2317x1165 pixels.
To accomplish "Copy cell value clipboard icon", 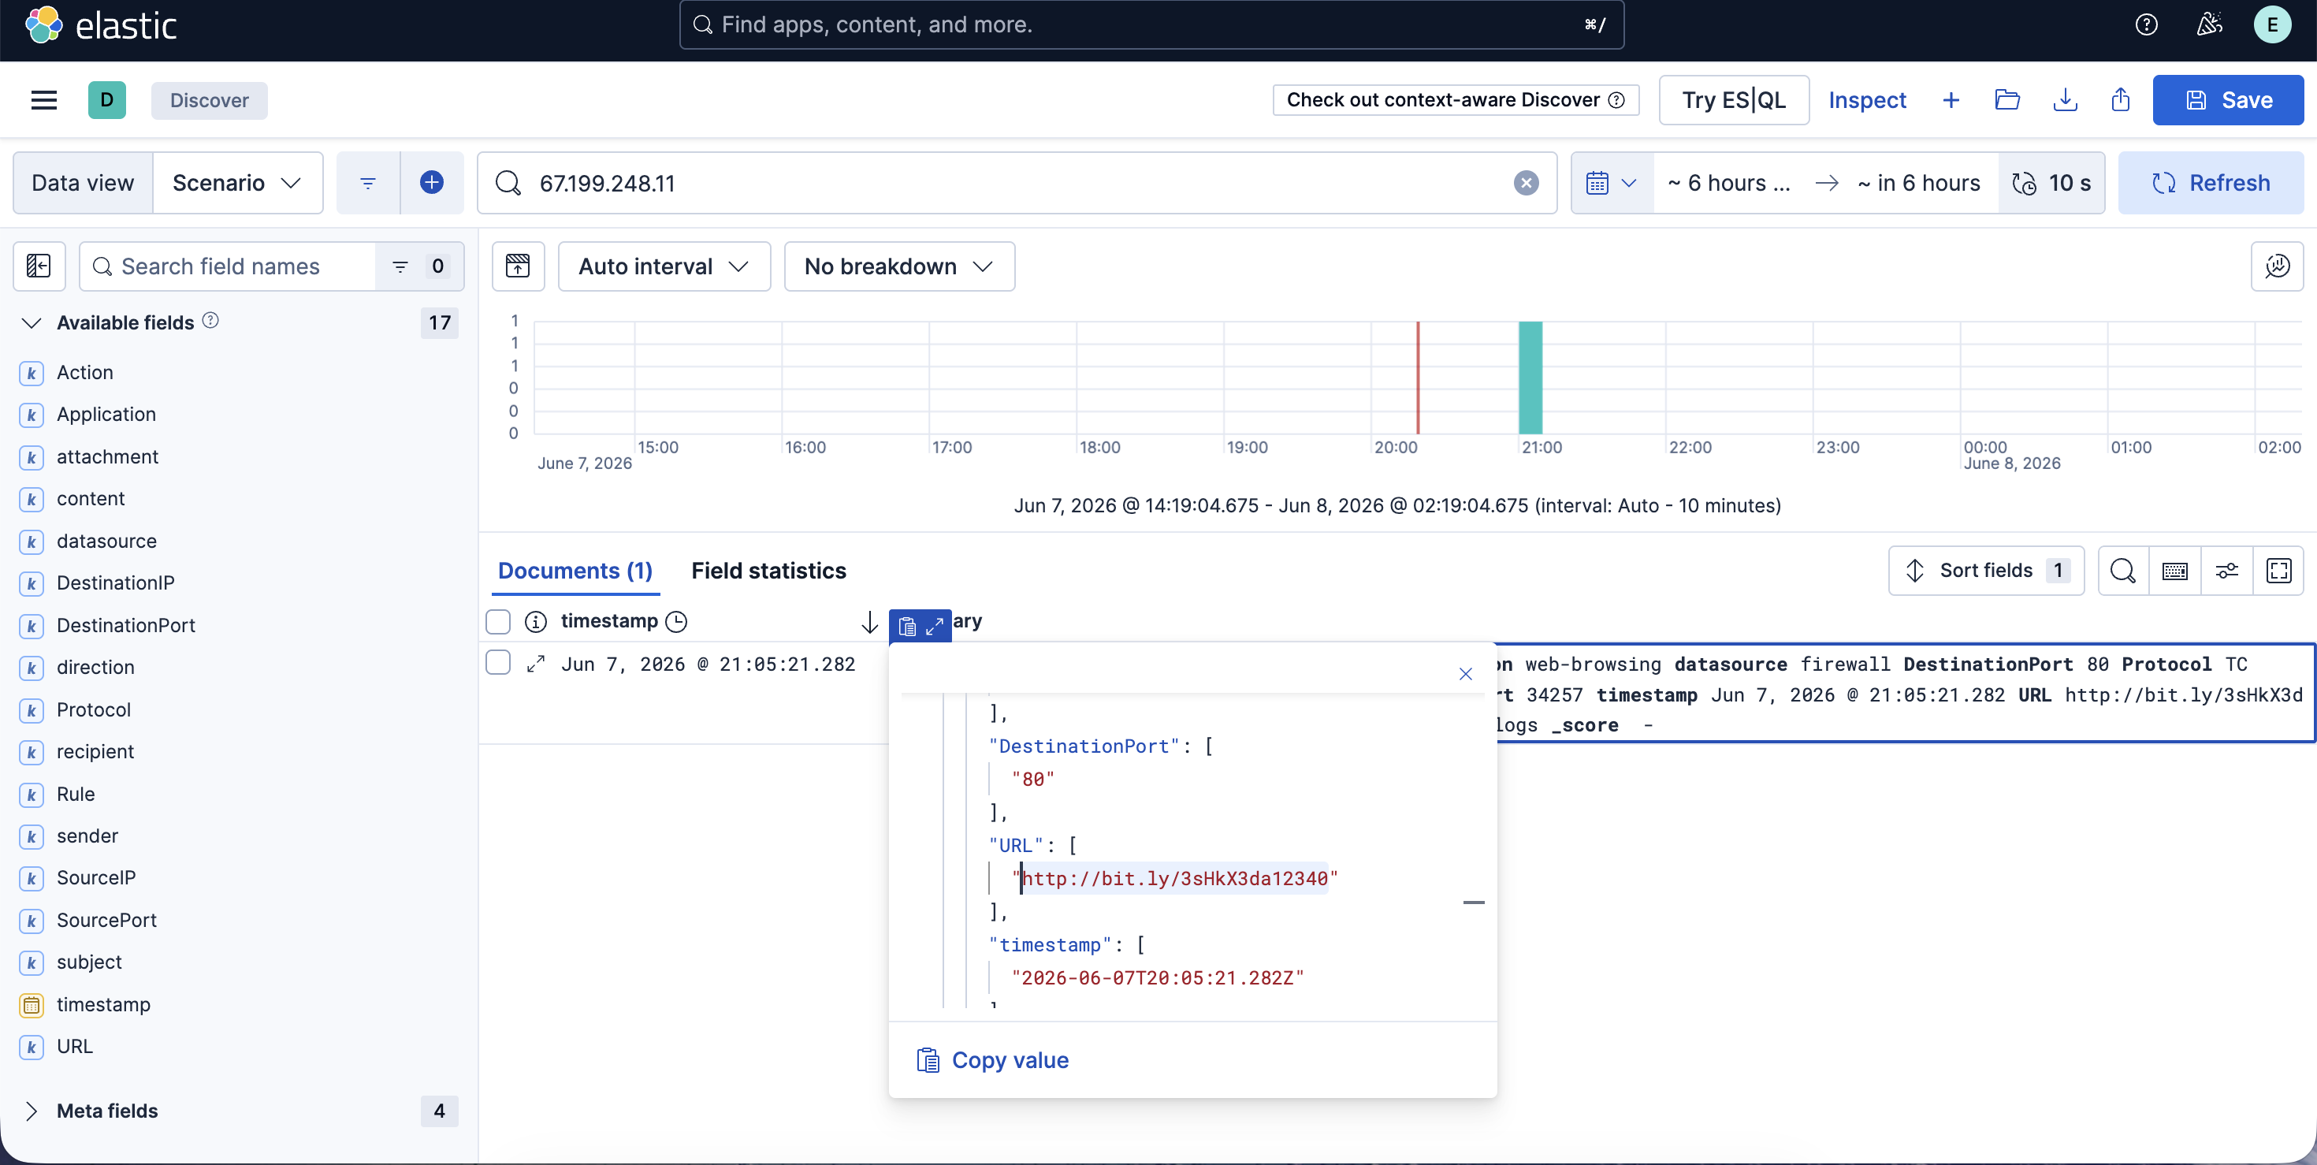I will (906, 626).
